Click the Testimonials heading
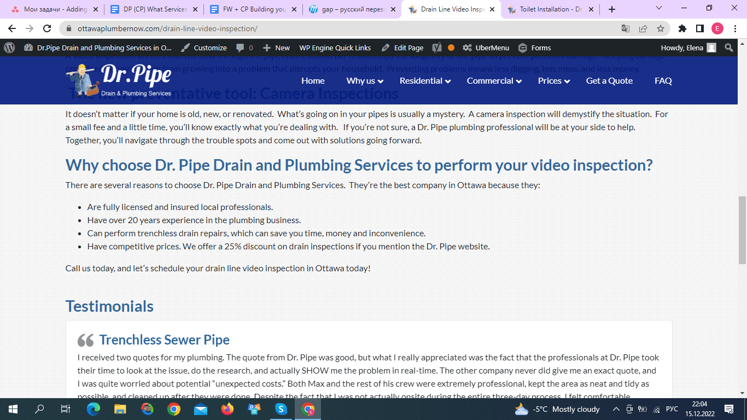 pos(109,306)
